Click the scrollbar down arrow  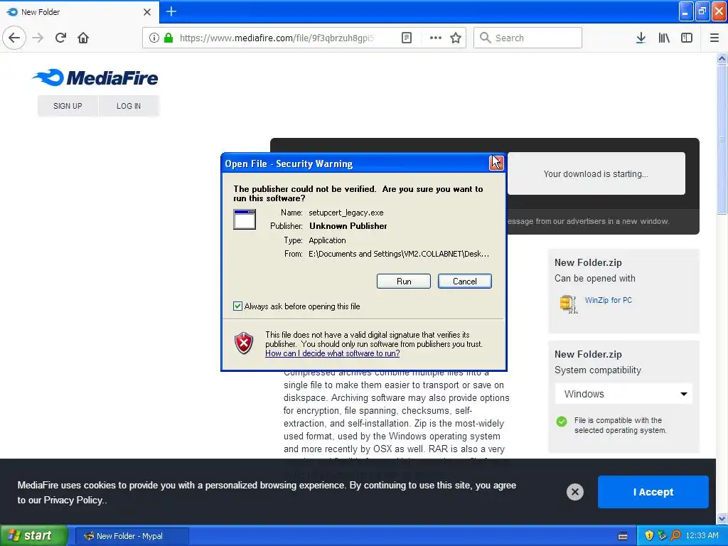pos(722,518)
